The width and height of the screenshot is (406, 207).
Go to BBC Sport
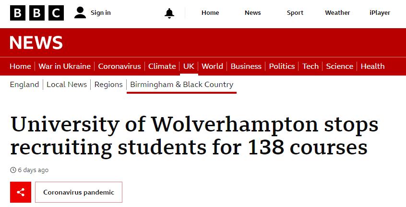click(295, 13)
